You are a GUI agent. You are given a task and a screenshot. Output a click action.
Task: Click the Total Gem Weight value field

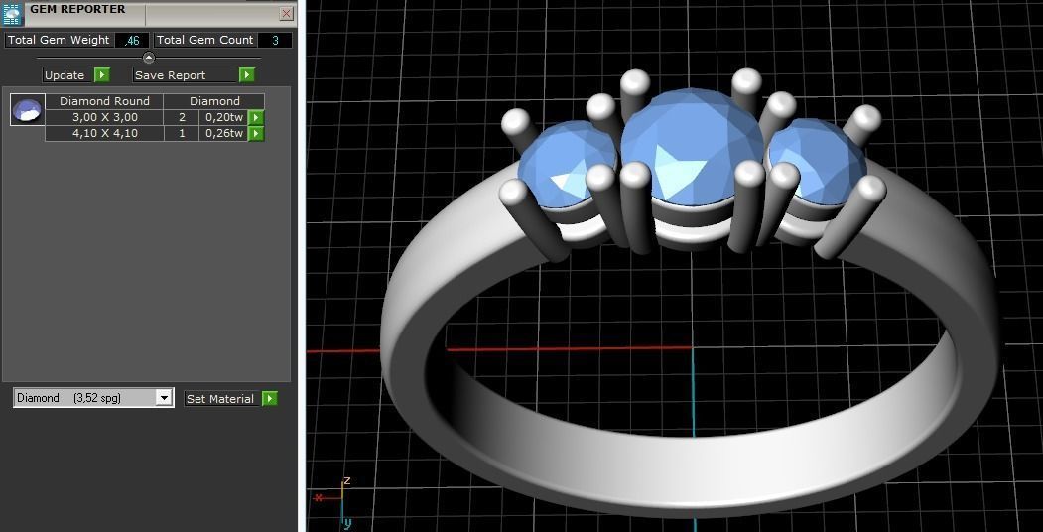132,40
